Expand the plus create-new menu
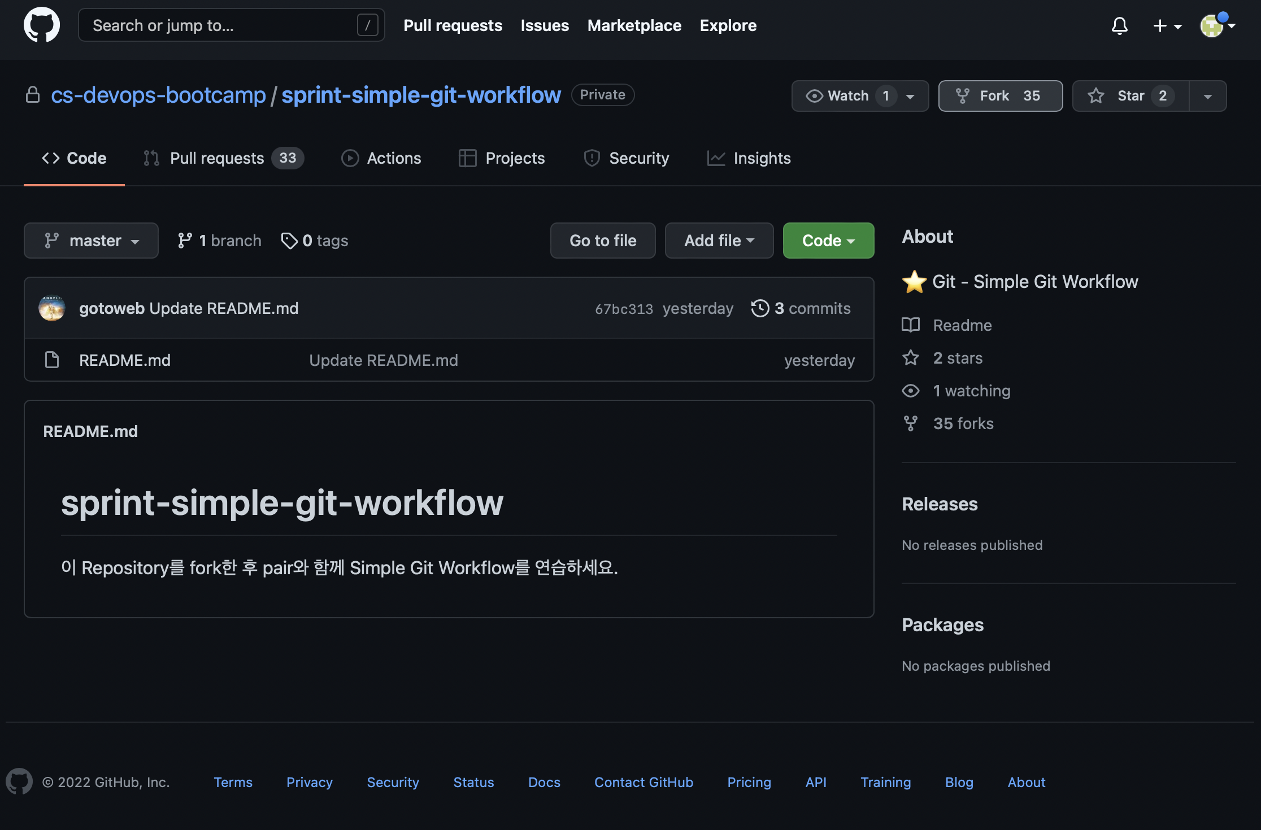The height and width of the screenshot is (830, 1261). click(1167, 25)
